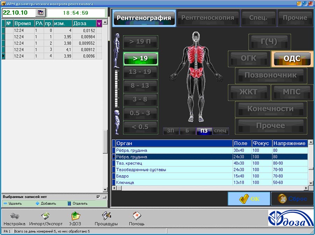
Task: Collapse the selected records panel
Action: tap(104, 197)
